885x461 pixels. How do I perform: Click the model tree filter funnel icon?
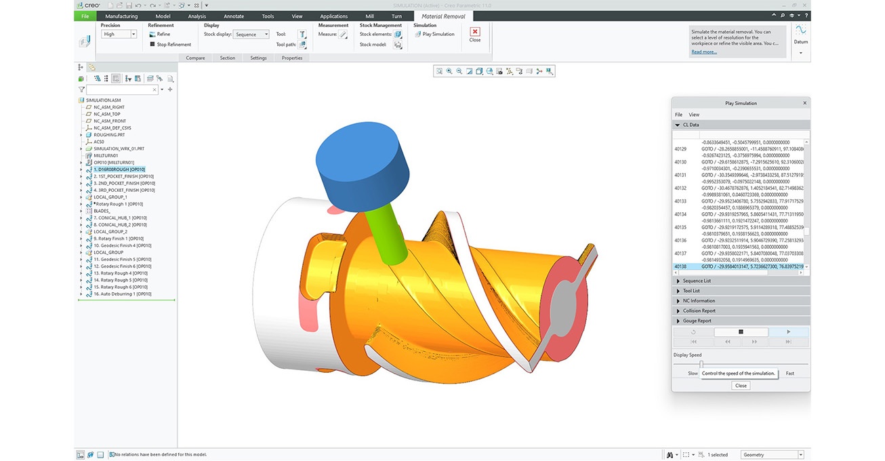tap(81, 89)
